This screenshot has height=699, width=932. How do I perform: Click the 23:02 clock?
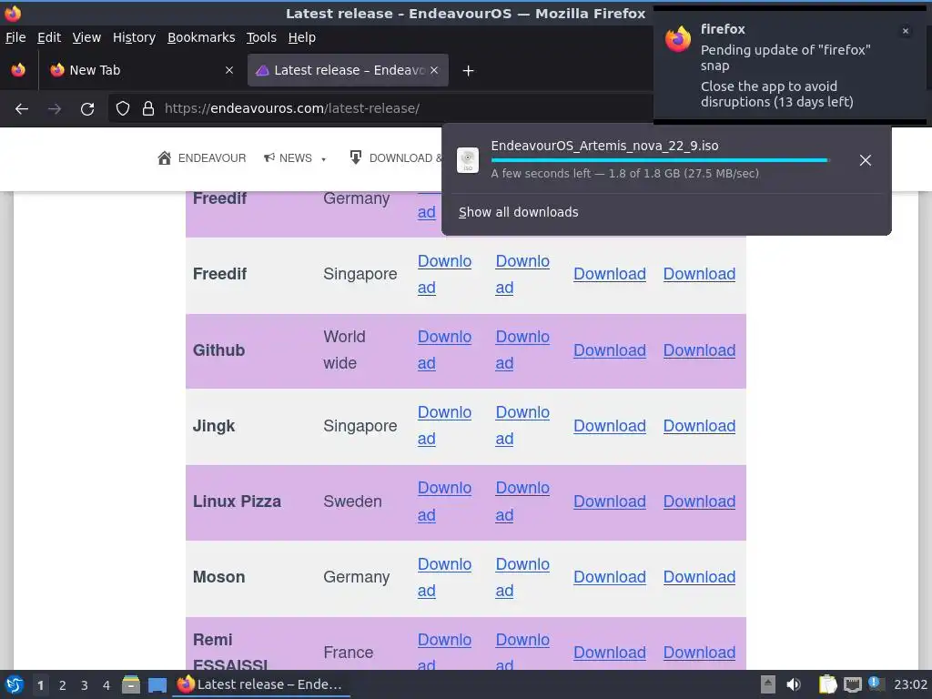pos(910,684)
